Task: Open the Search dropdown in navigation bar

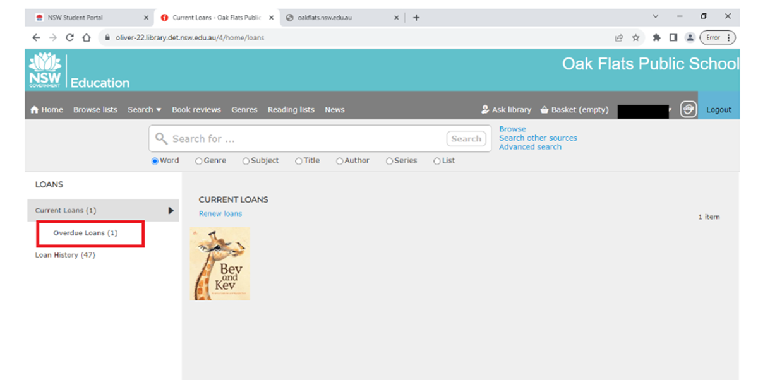Action: (x=144, y=110)
